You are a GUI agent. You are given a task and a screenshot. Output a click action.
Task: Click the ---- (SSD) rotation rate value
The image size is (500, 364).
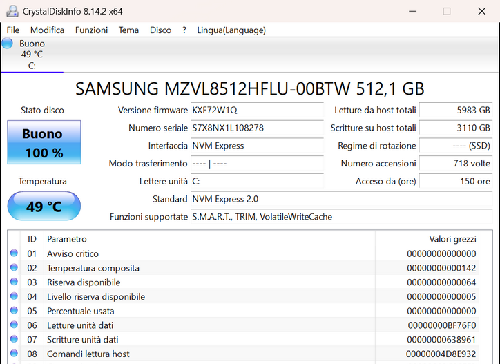456,146
